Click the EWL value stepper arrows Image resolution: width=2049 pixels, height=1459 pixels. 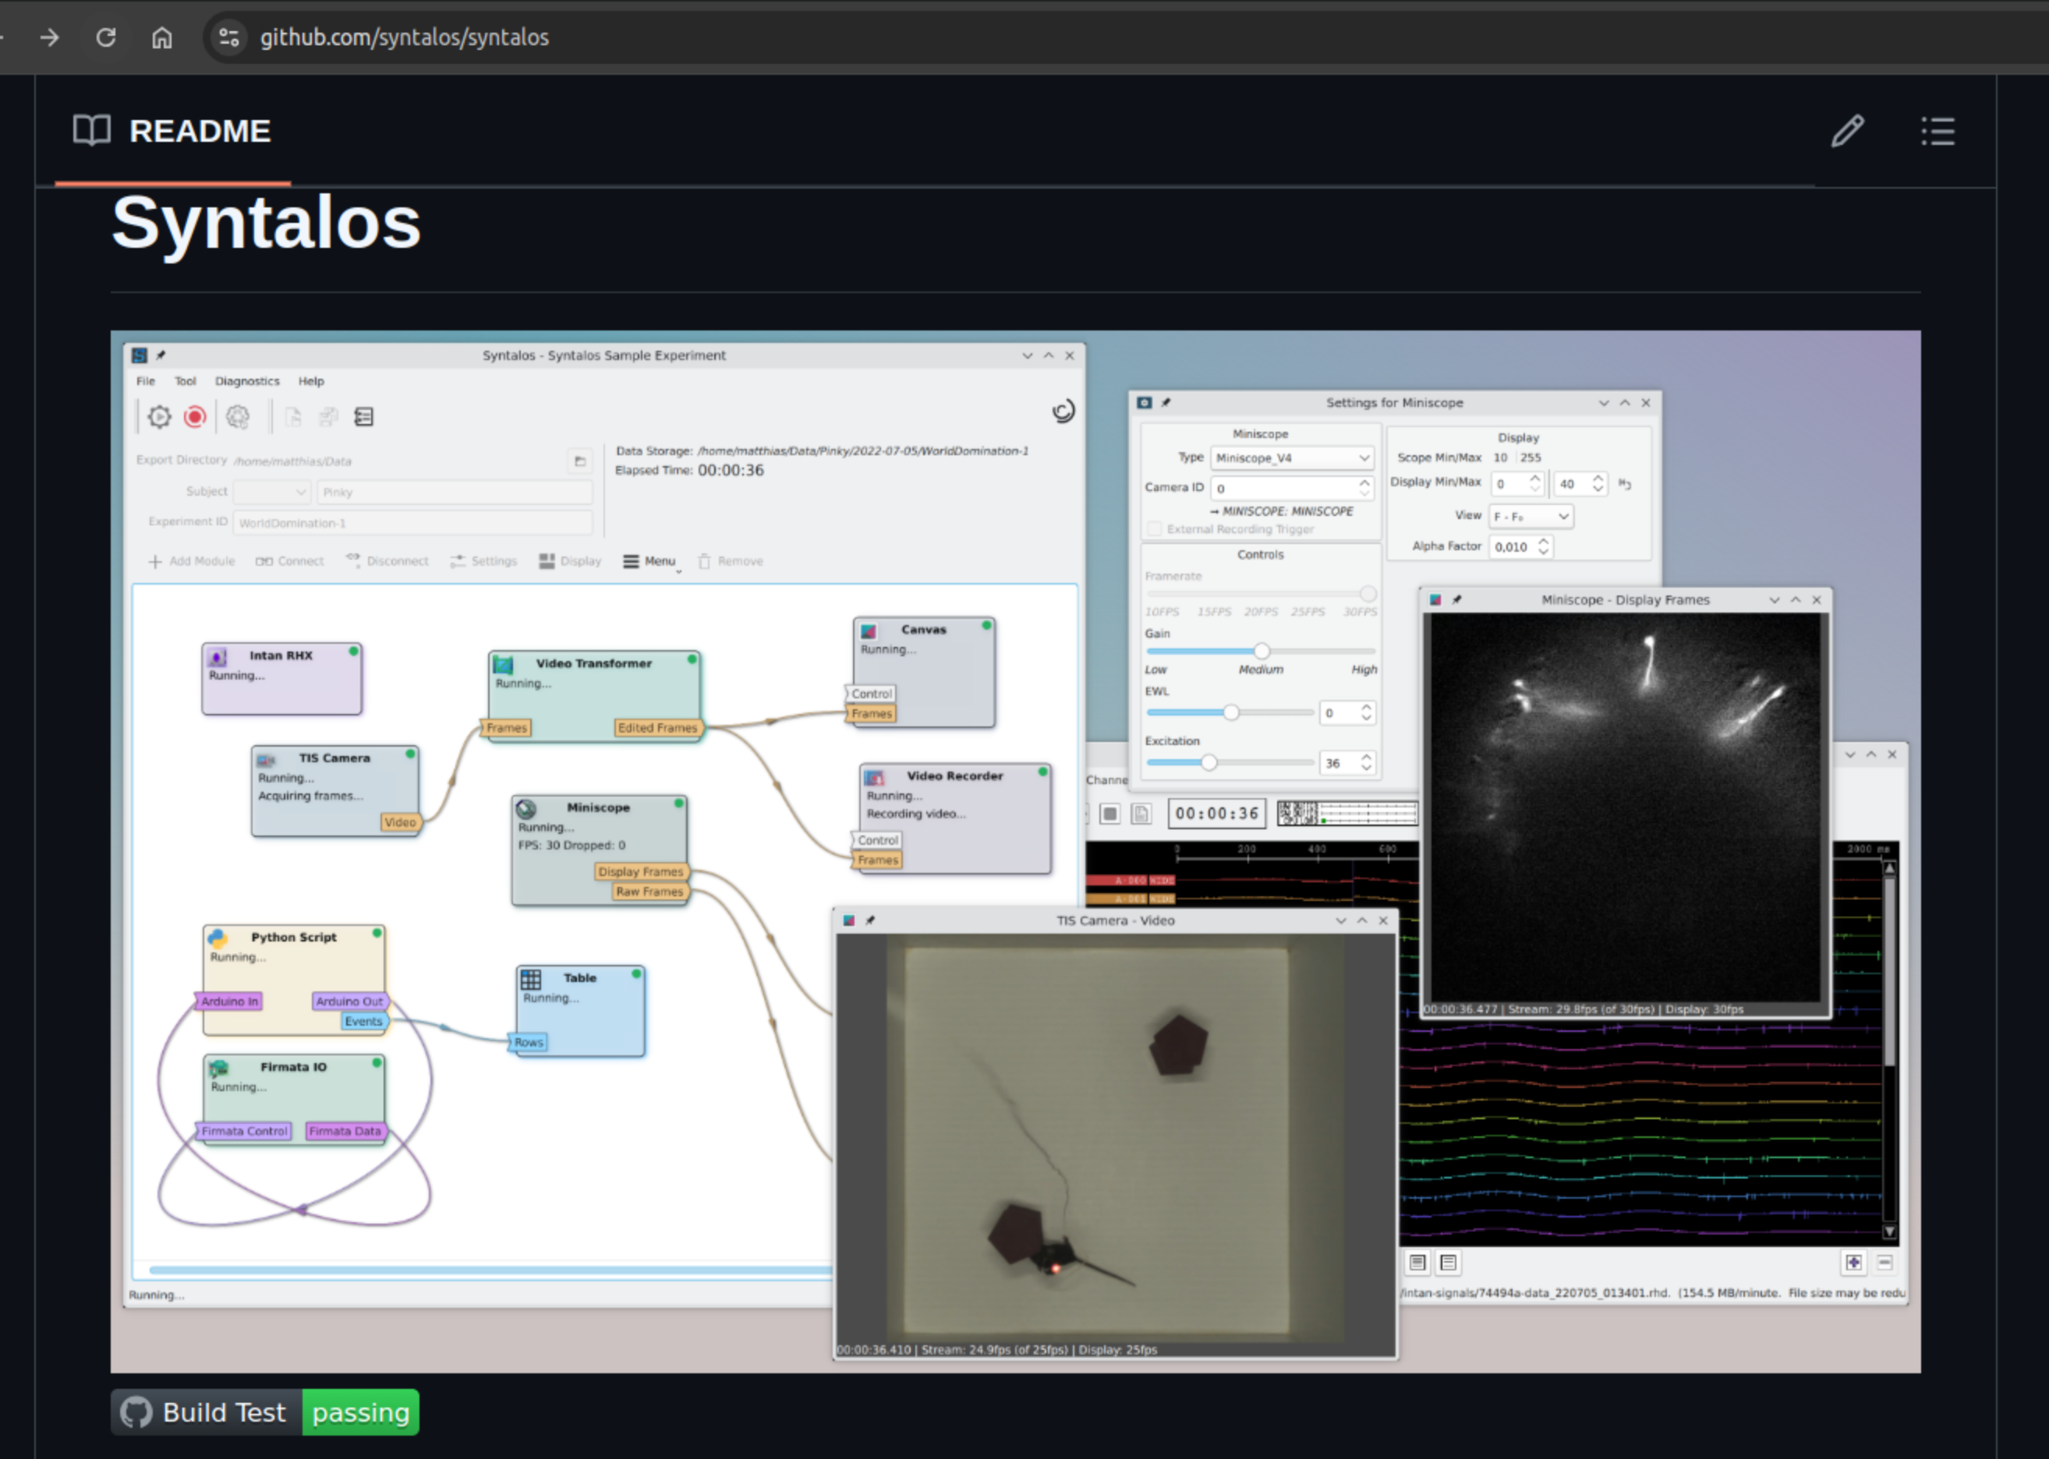click(1366, 712)
